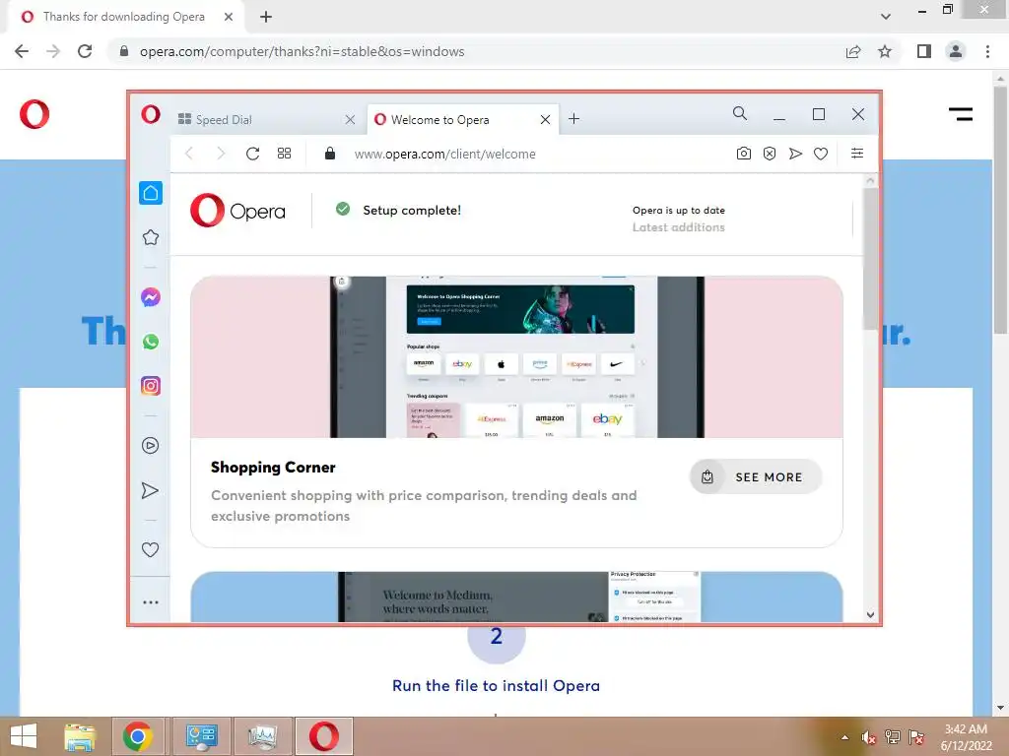Toggle Chrome side panel icon
Viewport: 1009px width, 756px height.
[924, 51]
